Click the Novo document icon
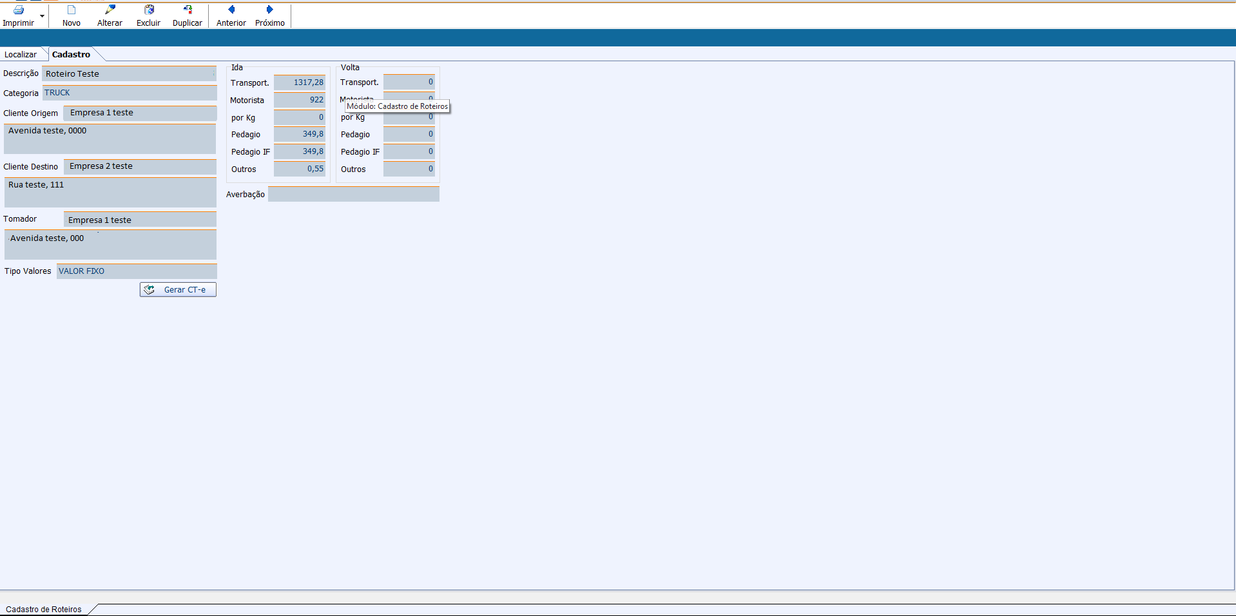This screenshot has width=1236, height=616. tap(72, 10)
